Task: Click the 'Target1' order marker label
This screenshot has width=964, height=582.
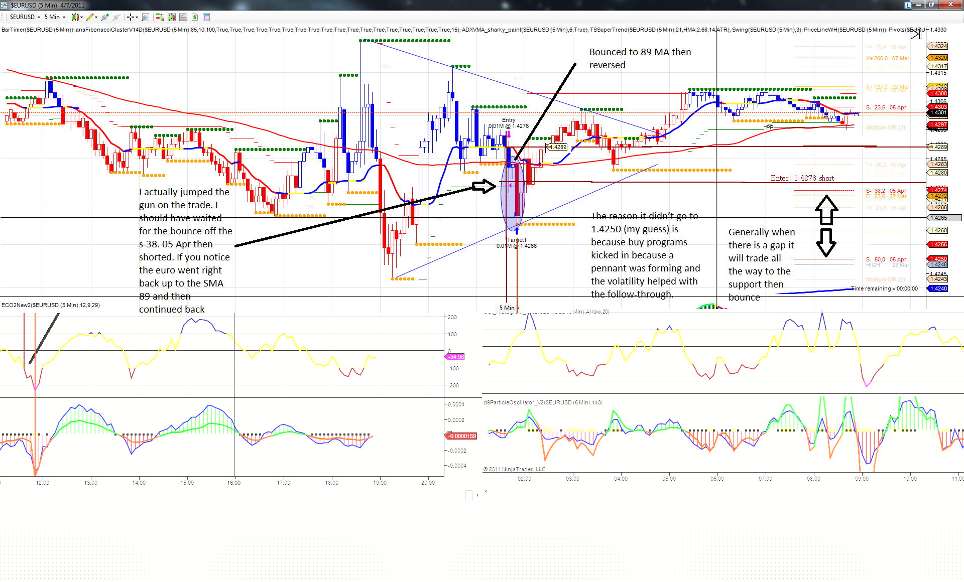Action: 516,240
